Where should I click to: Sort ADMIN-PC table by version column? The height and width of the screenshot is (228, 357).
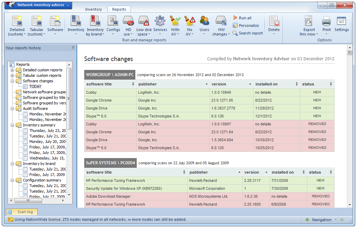231,84
